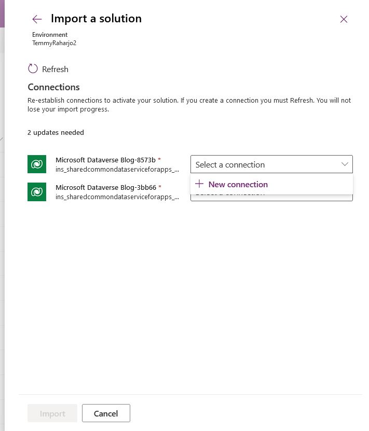Click Dataverse icon for Blog-3bb66 connection
Image resolution: width=369 pixels, height=431 pixels.
click(37, 192)
